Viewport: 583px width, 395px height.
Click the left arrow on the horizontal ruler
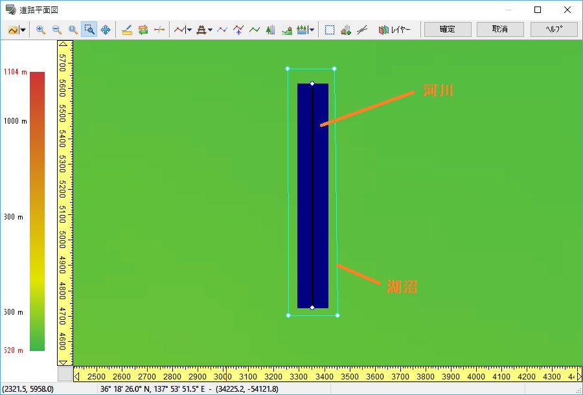tap(77, 376)
